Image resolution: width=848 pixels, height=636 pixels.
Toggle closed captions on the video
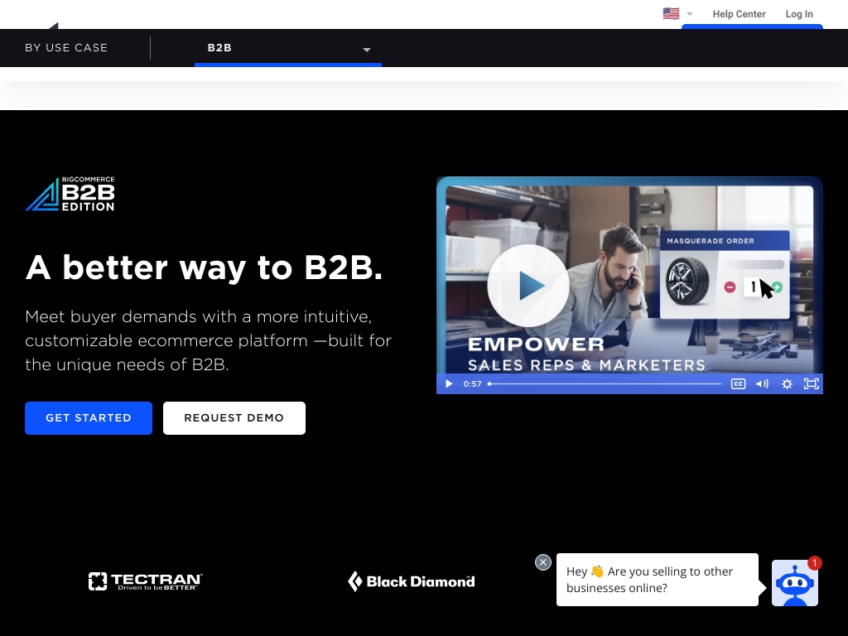(x=738, y=383)
